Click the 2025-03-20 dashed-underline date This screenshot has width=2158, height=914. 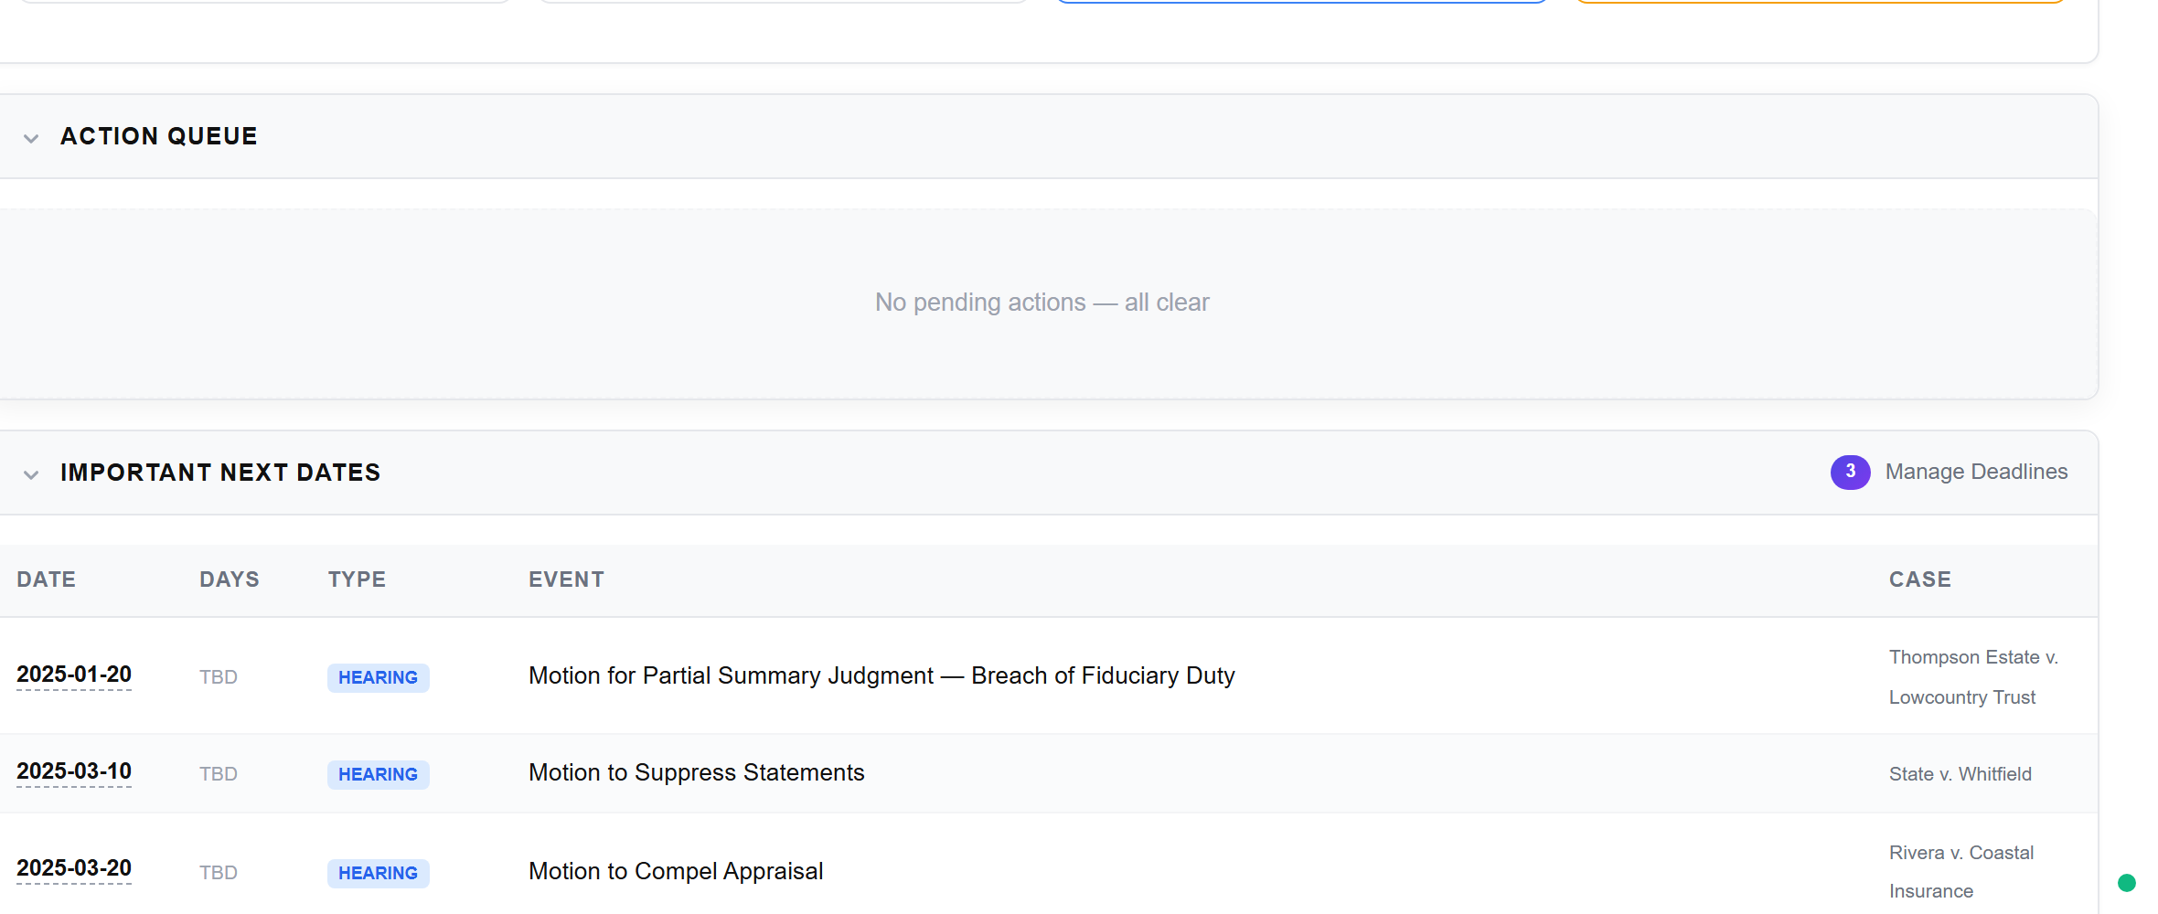[x=73, y=868]
